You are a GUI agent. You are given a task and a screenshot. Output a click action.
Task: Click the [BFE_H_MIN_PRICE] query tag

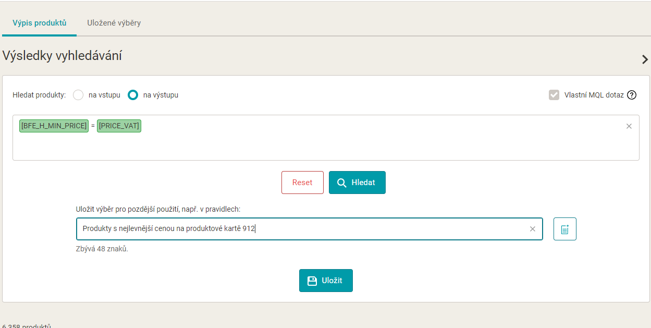tap(54, 126)
